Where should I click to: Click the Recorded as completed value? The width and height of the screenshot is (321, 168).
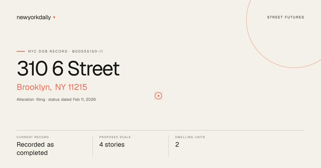pyautogui.click(x=35, y=149)
